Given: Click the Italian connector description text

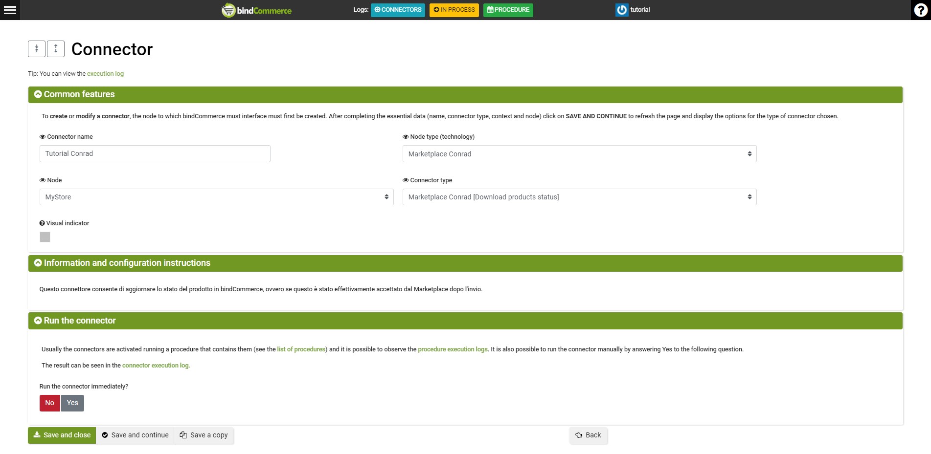Looking at the screenshot, I should click(261, 289).
